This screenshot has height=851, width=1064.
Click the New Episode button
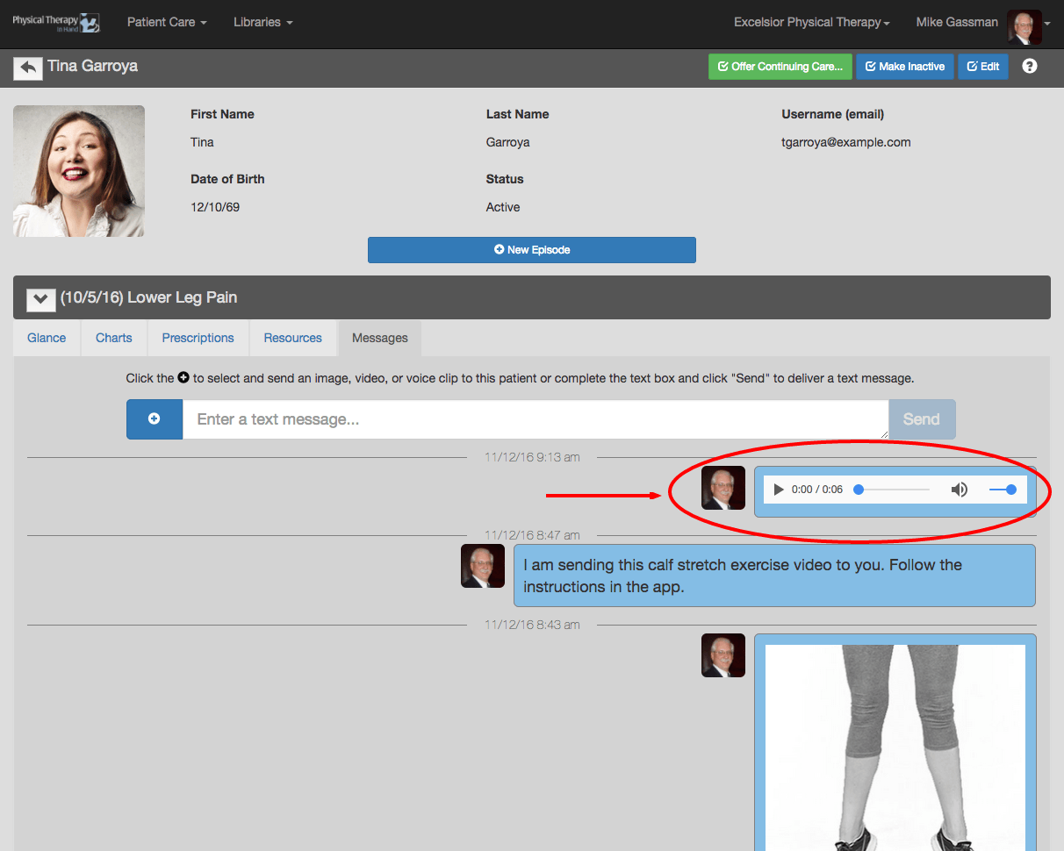[x=532, y=250]
